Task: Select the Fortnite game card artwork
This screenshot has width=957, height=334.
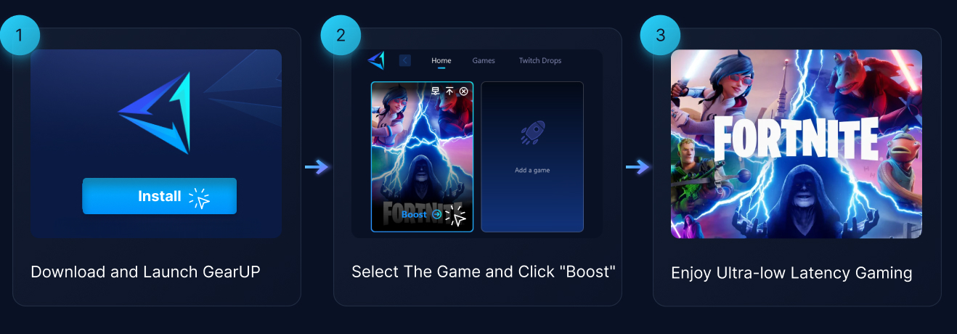Action: pyautogui.click(x=422, y=156)
